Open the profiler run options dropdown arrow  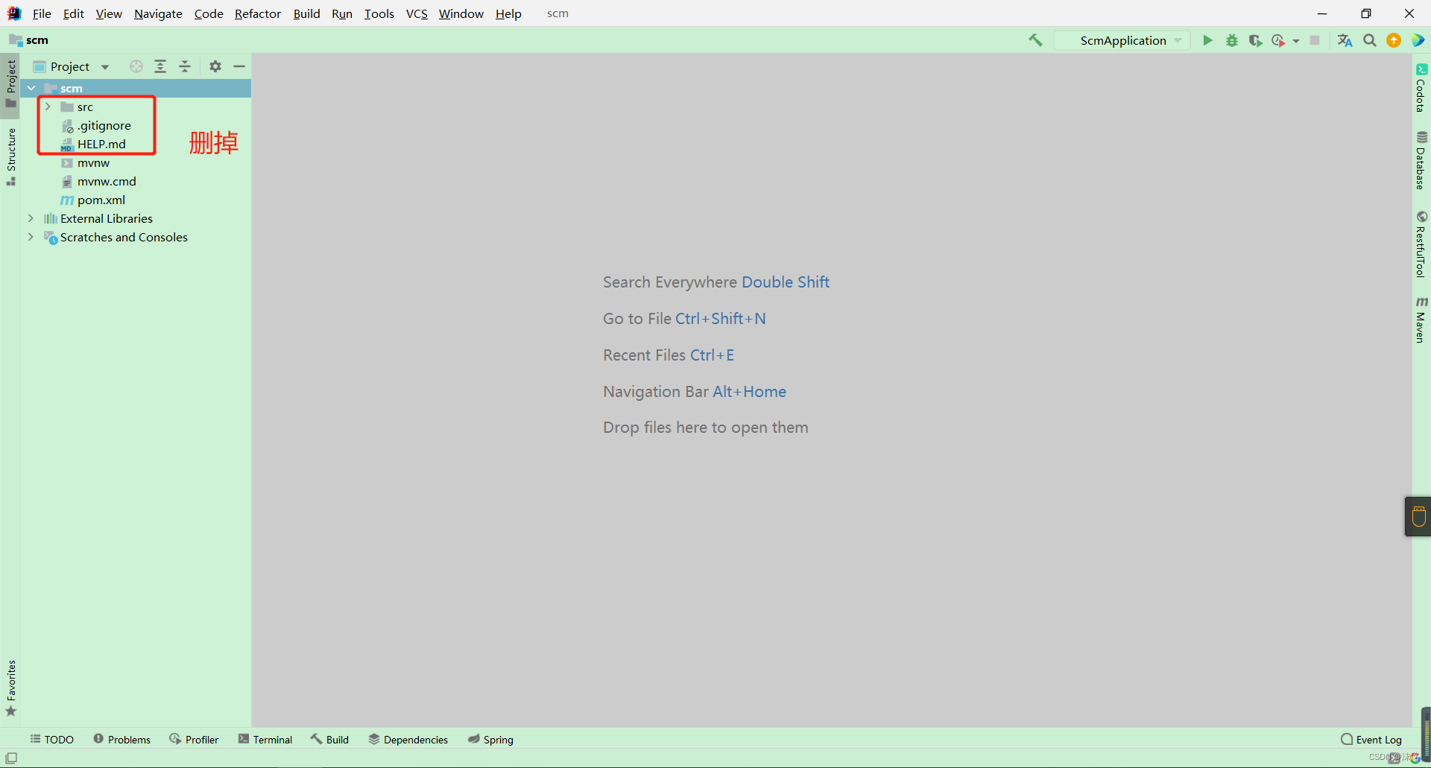click(x=1296, y=41)
